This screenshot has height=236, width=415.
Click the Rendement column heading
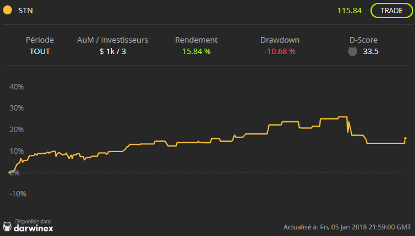pyautogui.click(x=197, y=40)
